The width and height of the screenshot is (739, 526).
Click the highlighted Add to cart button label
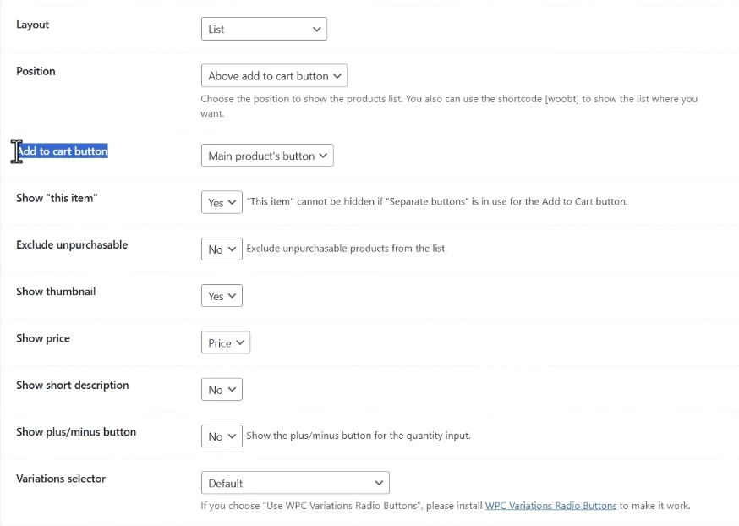(63, 151)
